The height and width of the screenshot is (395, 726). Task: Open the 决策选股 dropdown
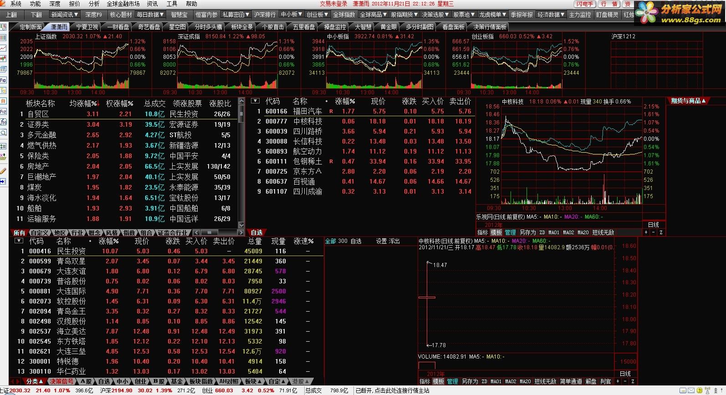click(x=435, y=15)
